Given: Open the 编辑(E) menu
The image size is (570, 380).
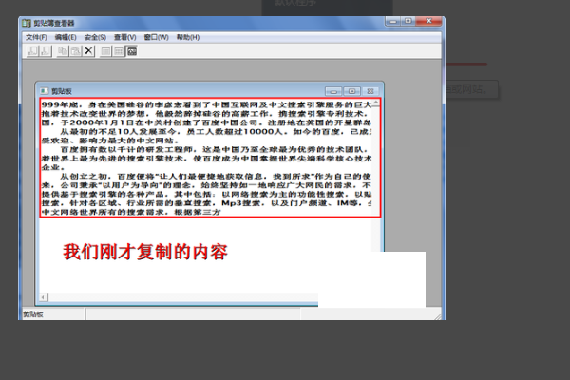Looking at the screenshot, I should (x=66, y=37).
